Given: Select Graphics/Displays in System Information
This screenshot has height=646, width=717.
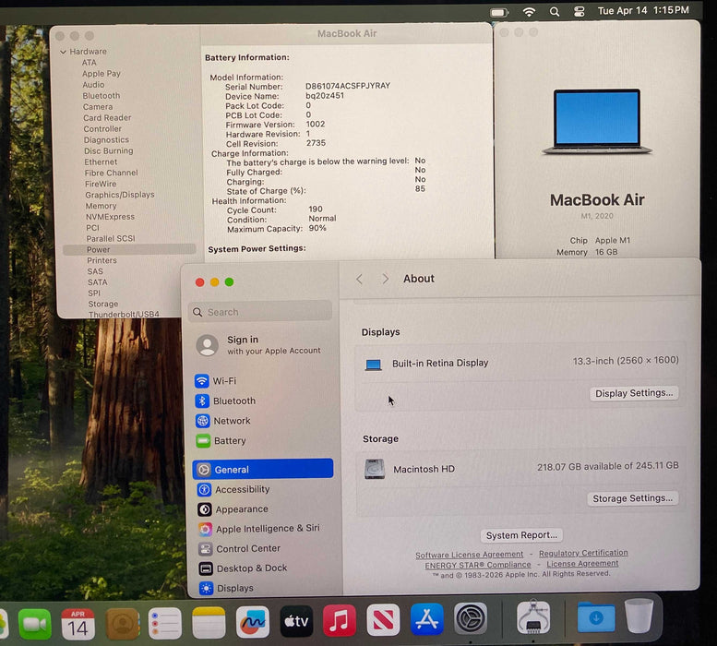Looking at the screenshot, I should tap(120, 195).
